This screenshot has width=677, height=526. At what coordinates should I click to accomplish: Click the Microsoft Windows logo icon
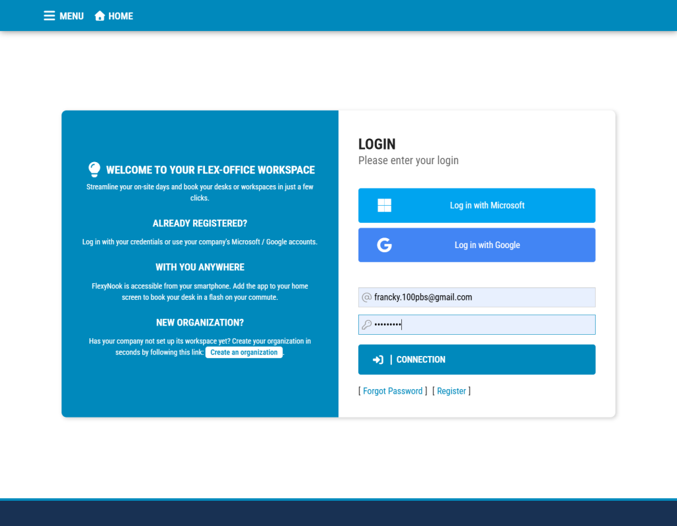pyautogui.click(x=384, y=205)
